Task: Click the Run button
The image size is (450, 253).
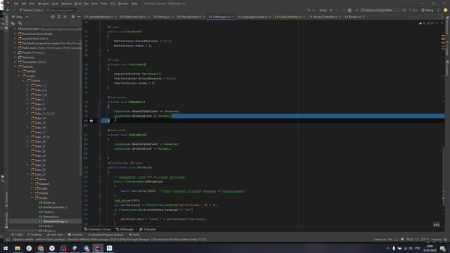Action: tap(413, 10)
